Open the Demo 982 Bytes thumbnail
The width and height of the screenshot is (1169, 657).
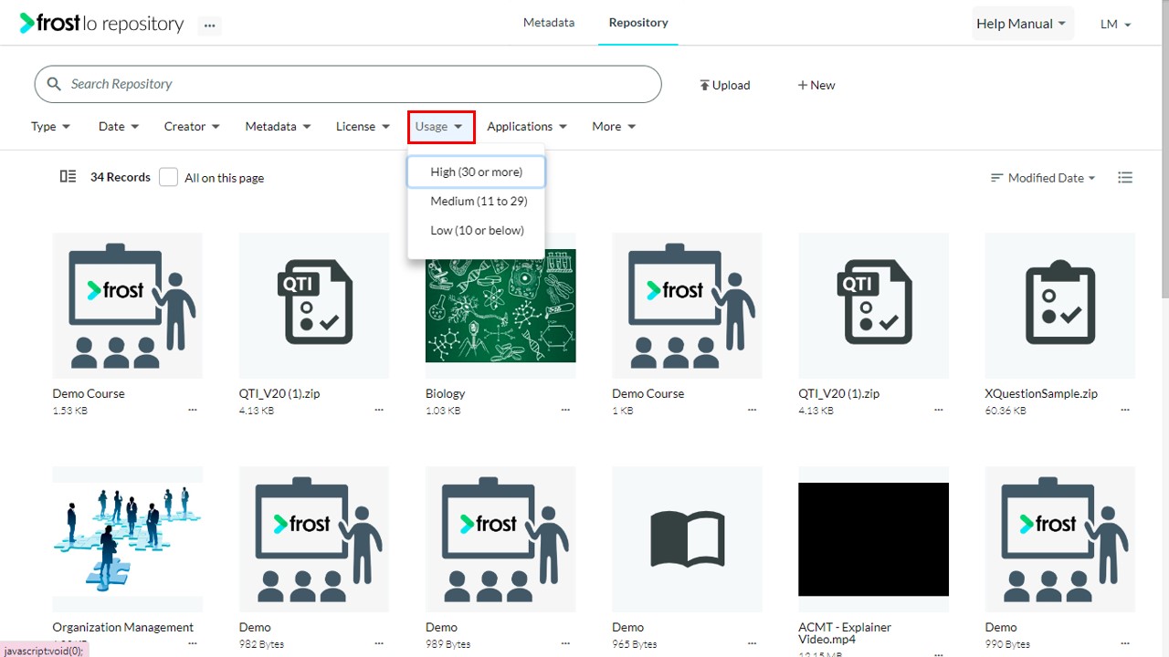point(313,539)
